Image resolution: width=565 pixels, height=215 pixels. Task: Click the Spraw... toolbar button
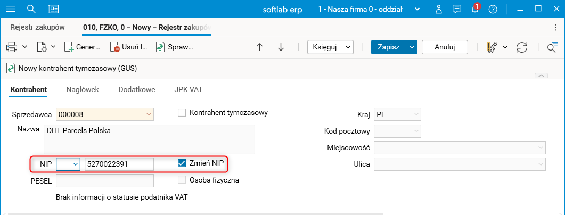pyautogui.click(x=175, y=47)
